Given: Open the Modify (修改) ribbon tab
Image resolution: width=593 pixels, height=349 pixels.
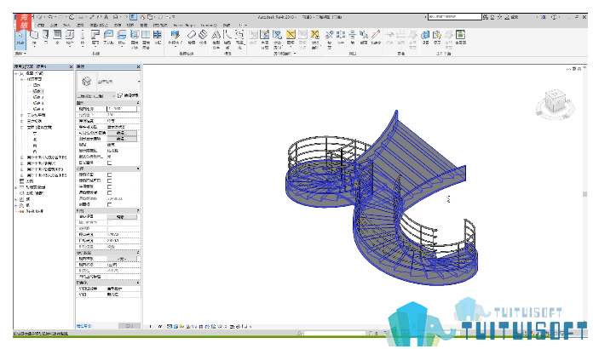Looking at the screenshot, I should pos(227,25).
